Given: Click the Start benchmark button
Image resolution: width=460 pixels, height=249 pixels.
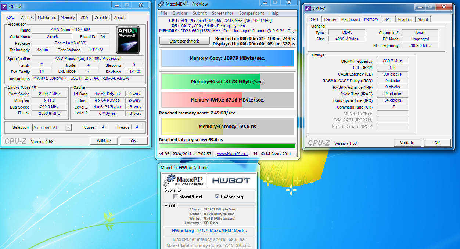Looking at the screenshot, I should (x=184, y=41).
